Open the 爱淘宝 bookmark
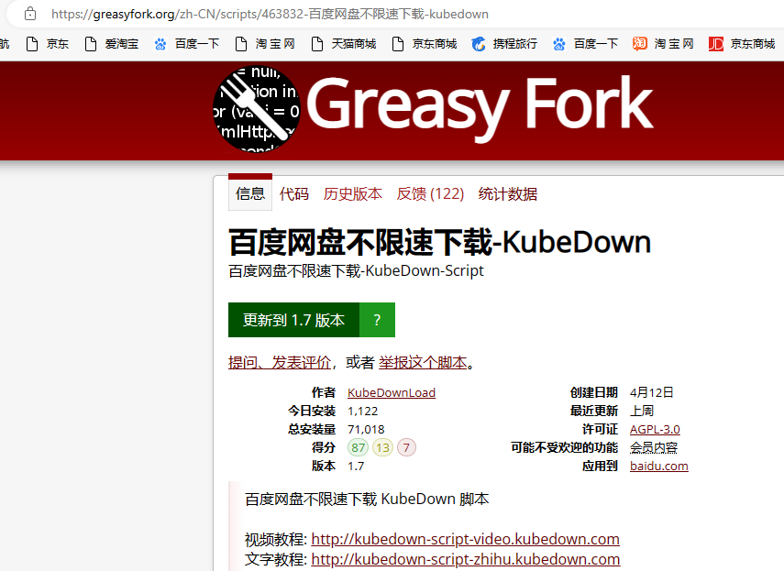Screen dimensions: 784x571 click(x=112, y=44)
